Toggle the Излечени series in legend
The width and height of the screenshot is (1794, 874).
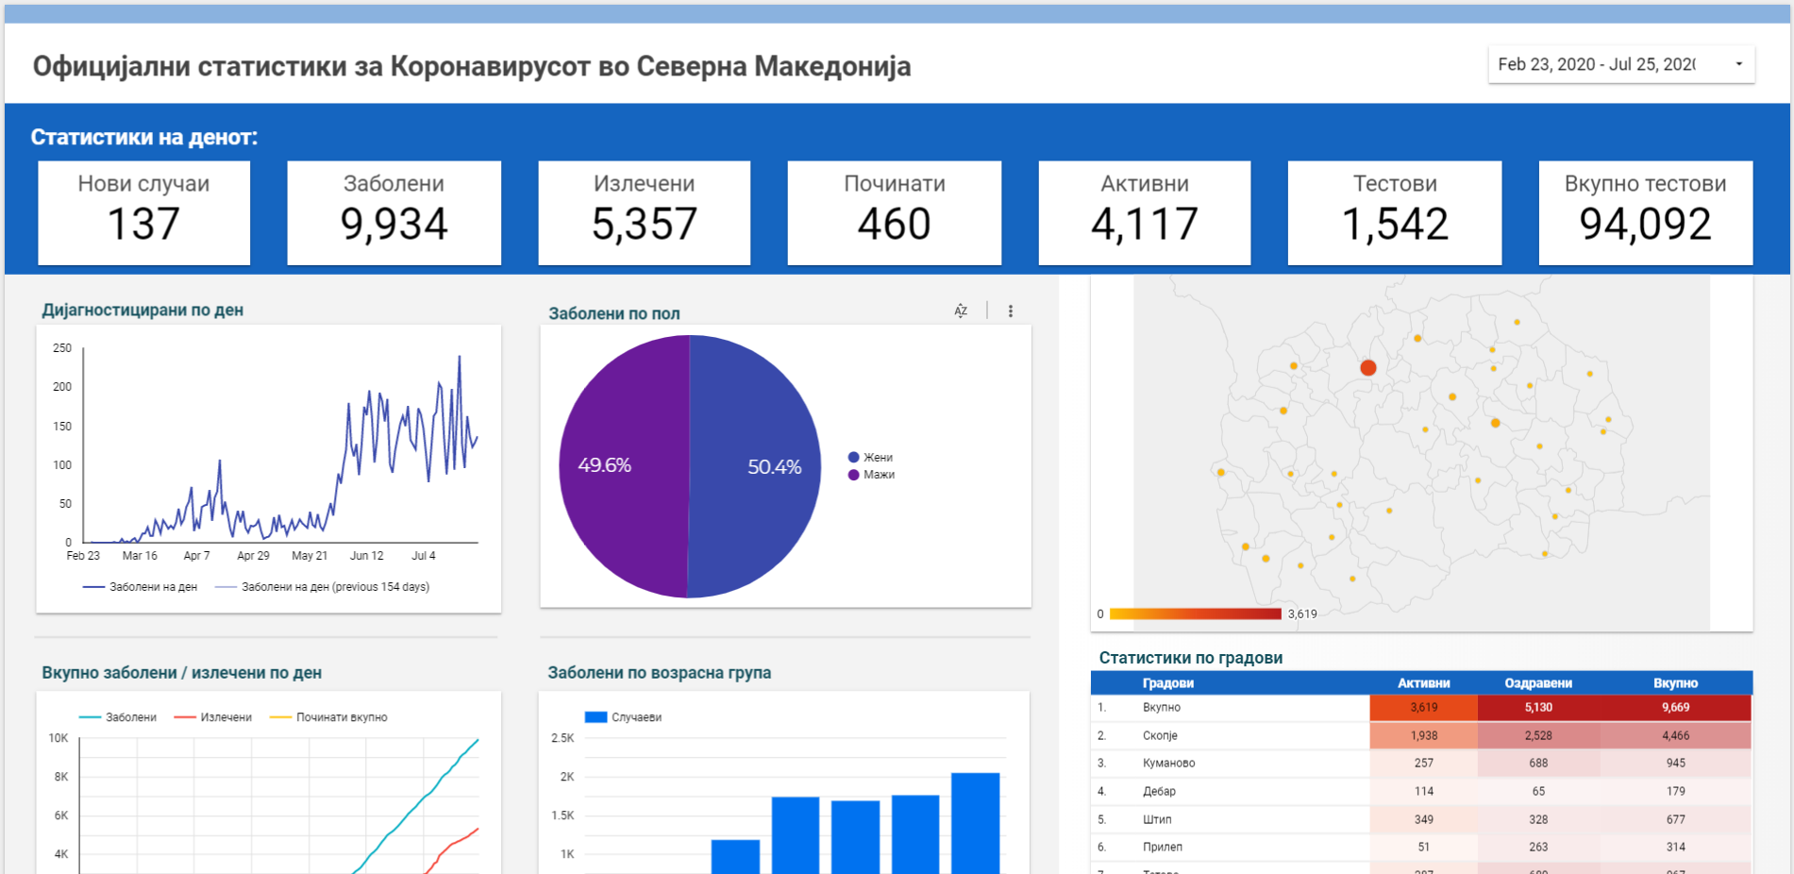click(214, 717)
